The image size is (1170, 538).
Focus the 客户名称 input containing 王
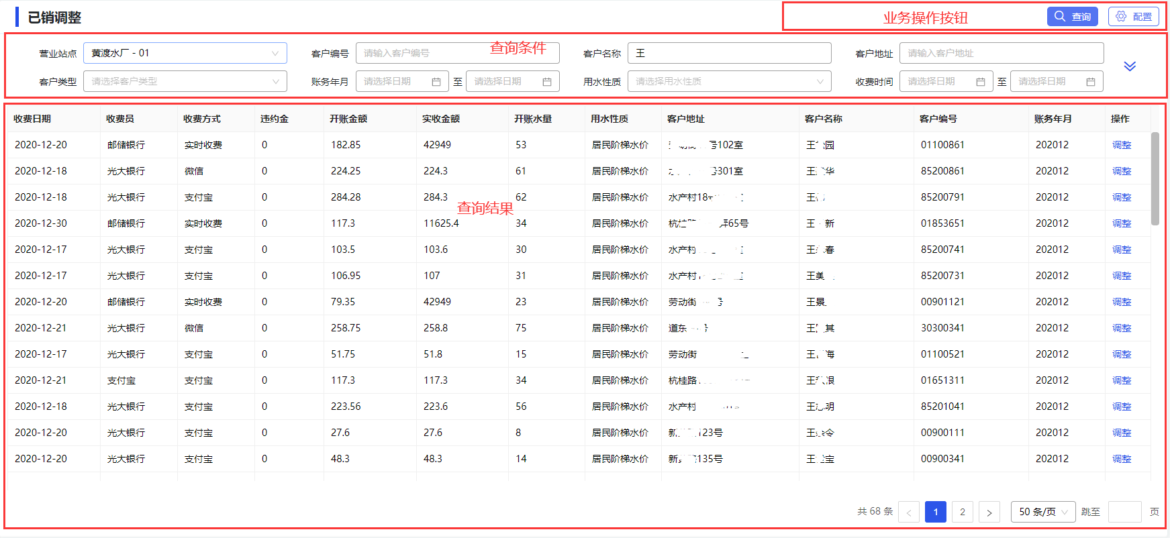click(730, 53)
